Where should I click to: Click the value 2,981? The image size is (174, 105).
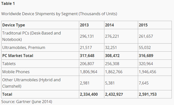(84, 83)
